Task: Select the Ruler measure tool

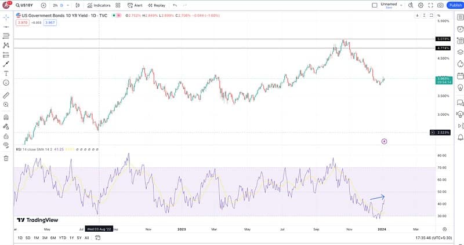Action: pos(6,95)
